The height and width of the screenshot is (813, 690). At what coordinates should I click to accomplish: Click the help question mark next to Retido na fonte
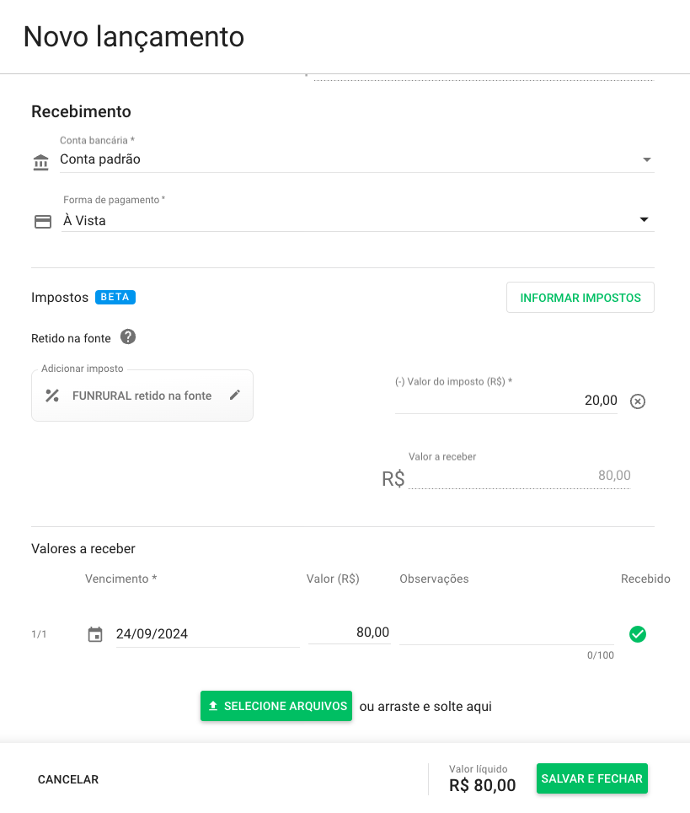click(x=128, y=337)
